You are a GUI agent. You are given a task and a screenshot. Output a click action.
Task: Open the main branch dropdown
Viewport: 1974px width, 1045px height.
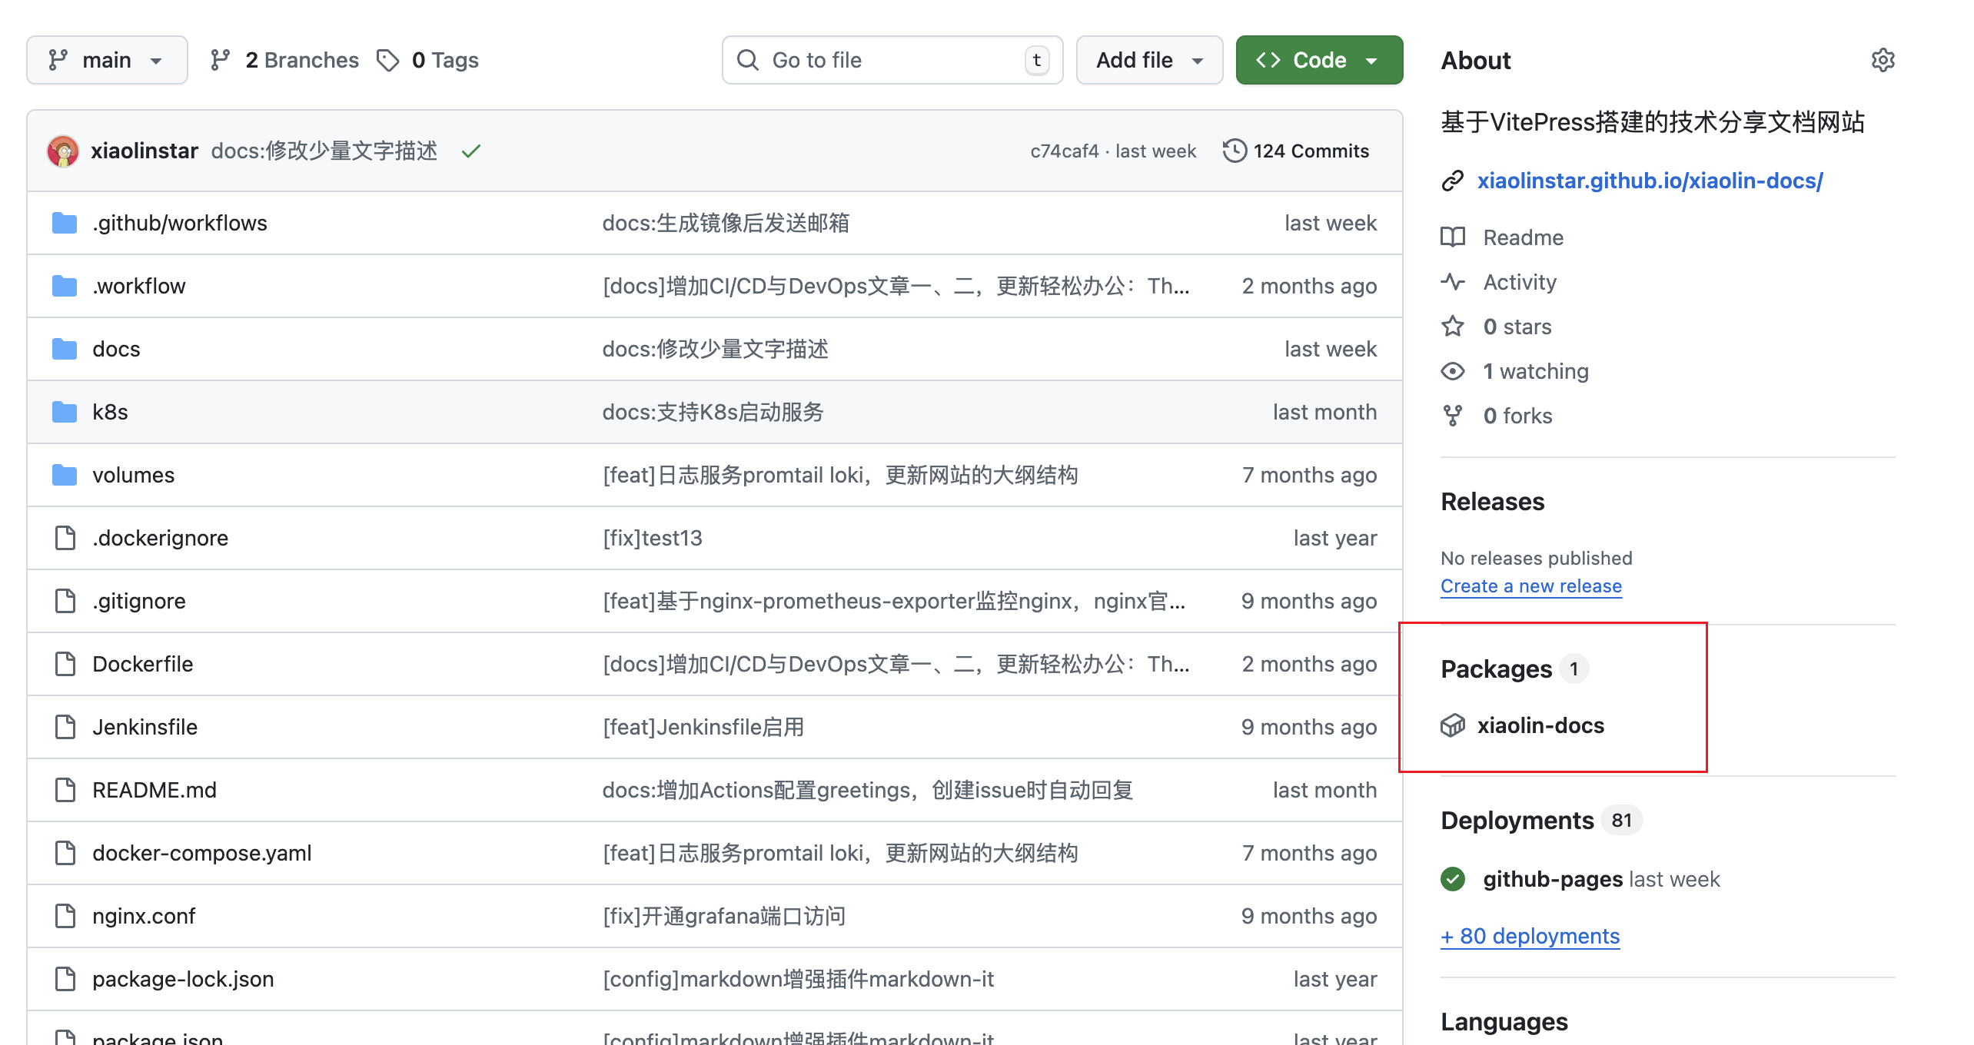tap(107, 60)
